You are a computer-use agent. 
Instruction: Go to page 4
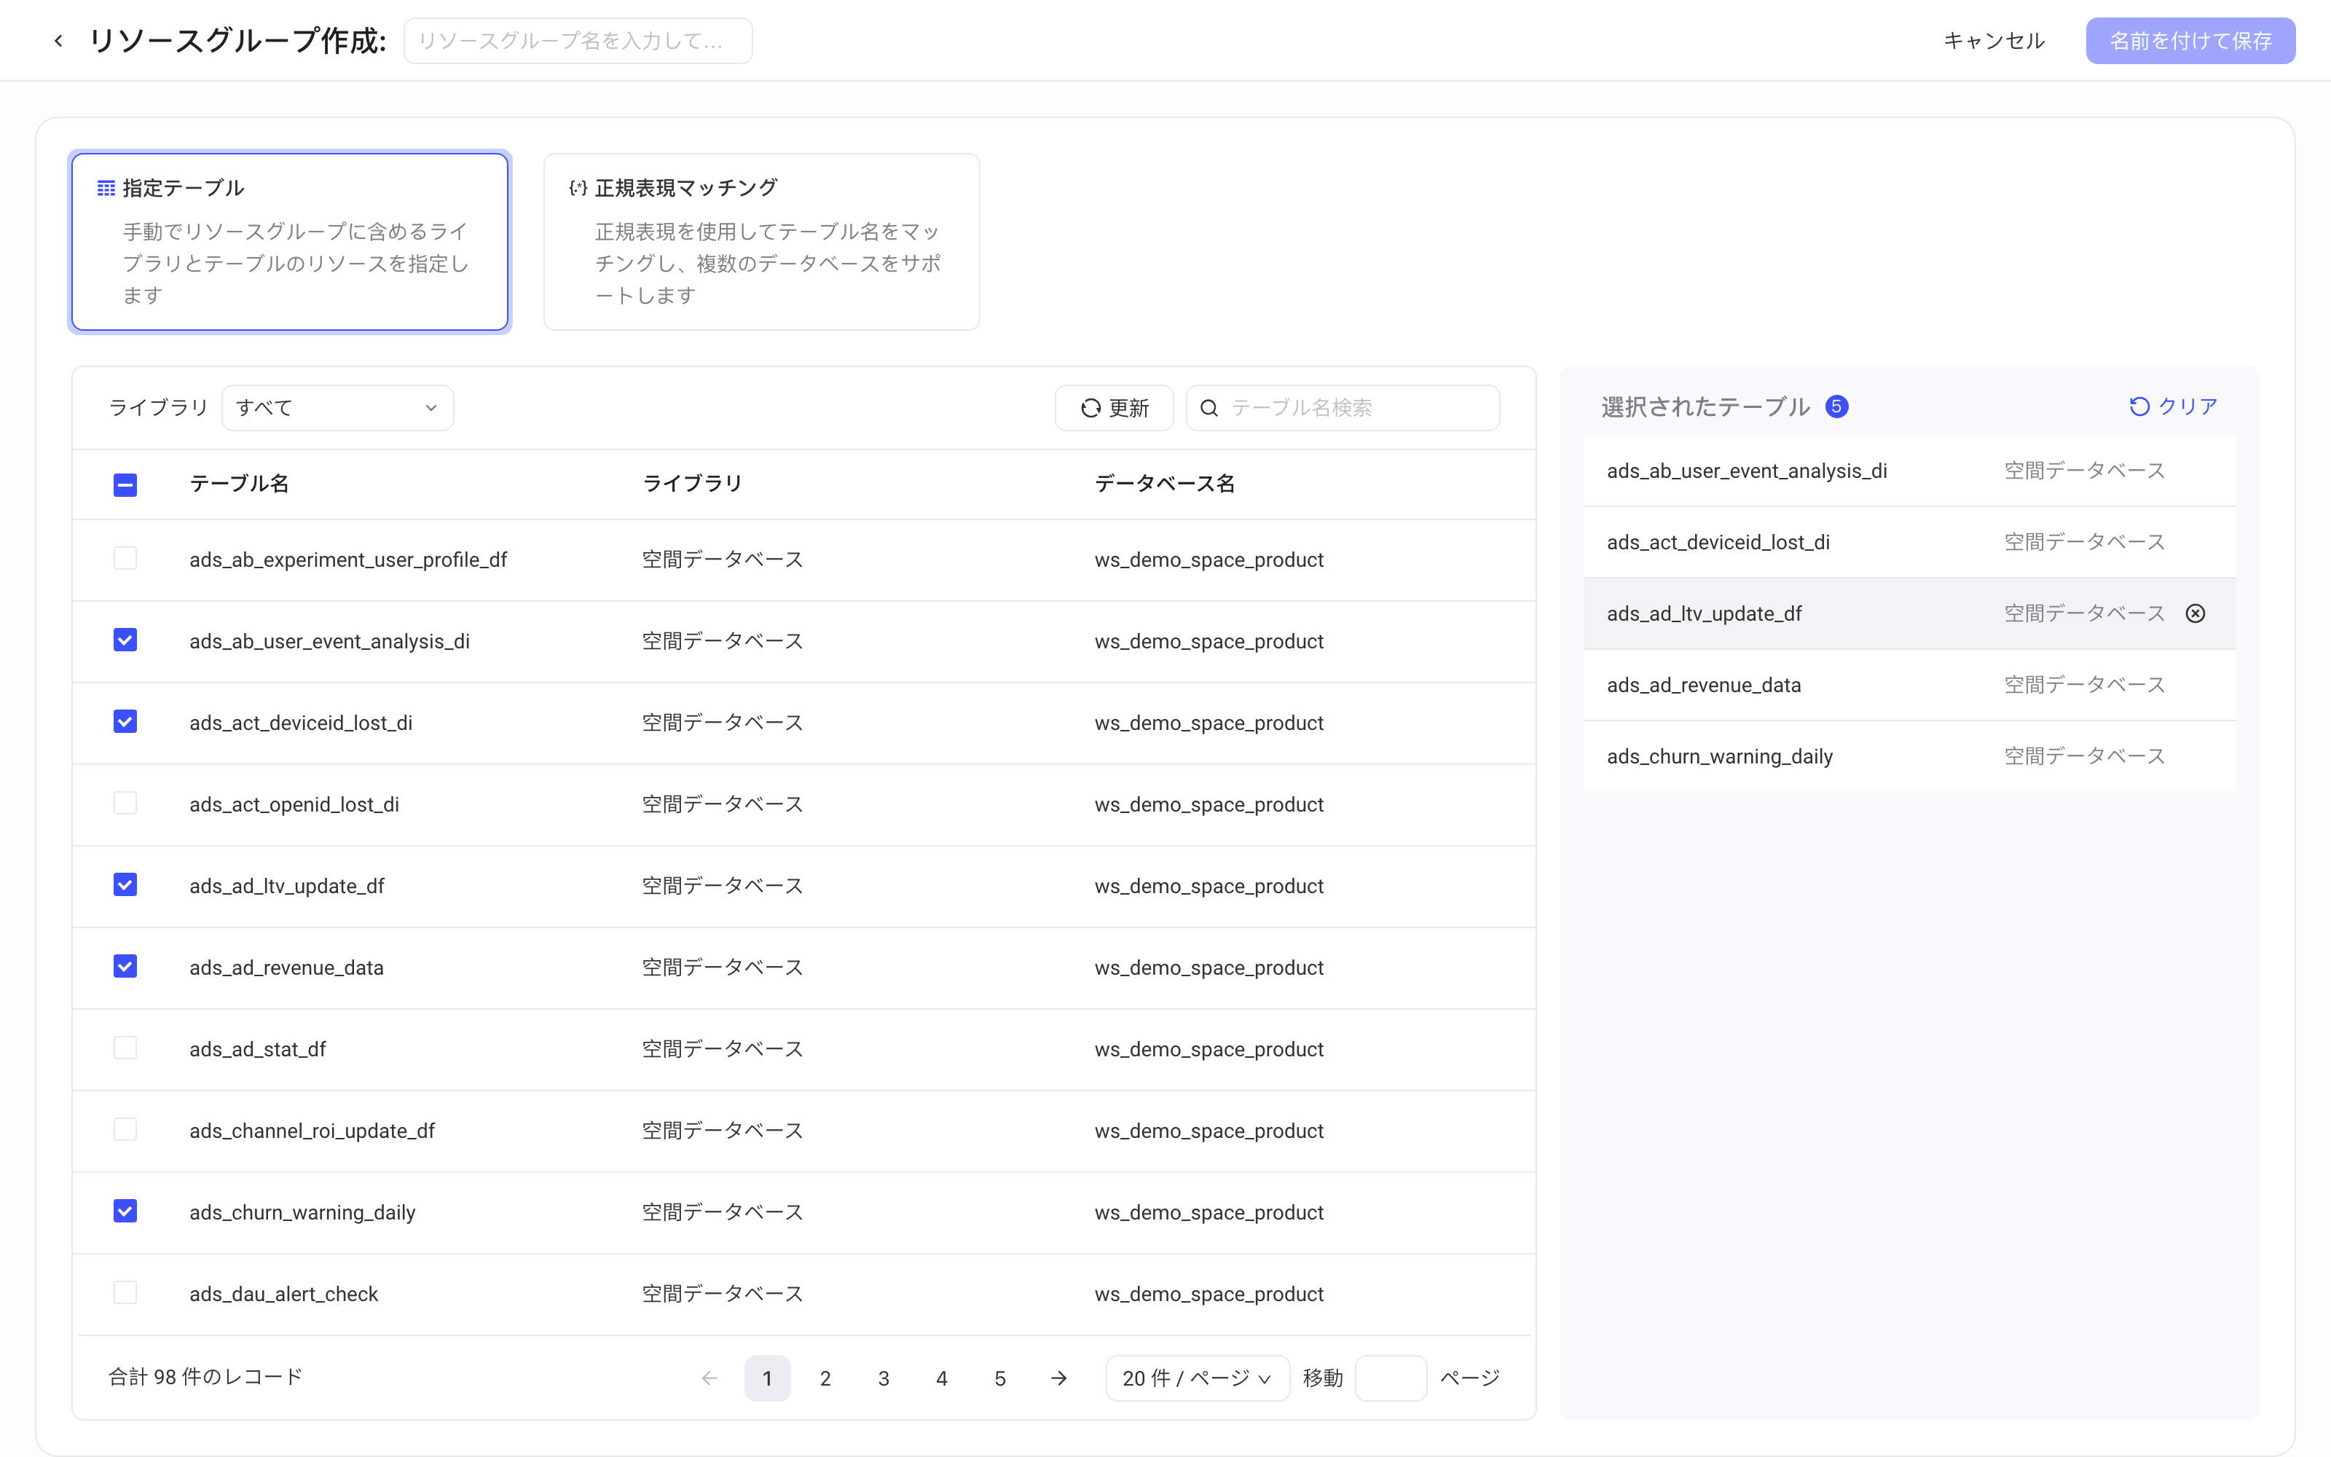click(942, 1378)
